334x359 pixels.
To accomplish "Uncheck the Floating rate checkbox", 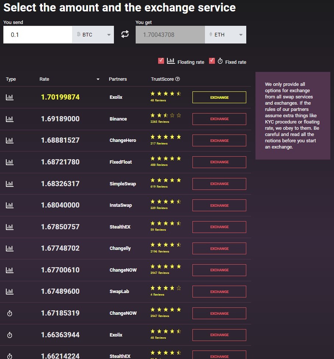I will click(x=161, y=61).
